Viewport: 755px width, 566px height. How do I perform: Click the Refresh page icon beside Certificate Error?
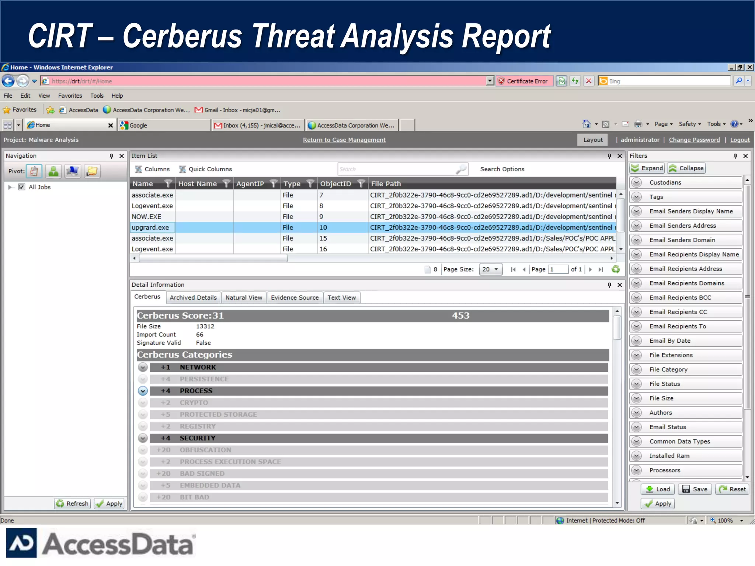coord(575,81)
